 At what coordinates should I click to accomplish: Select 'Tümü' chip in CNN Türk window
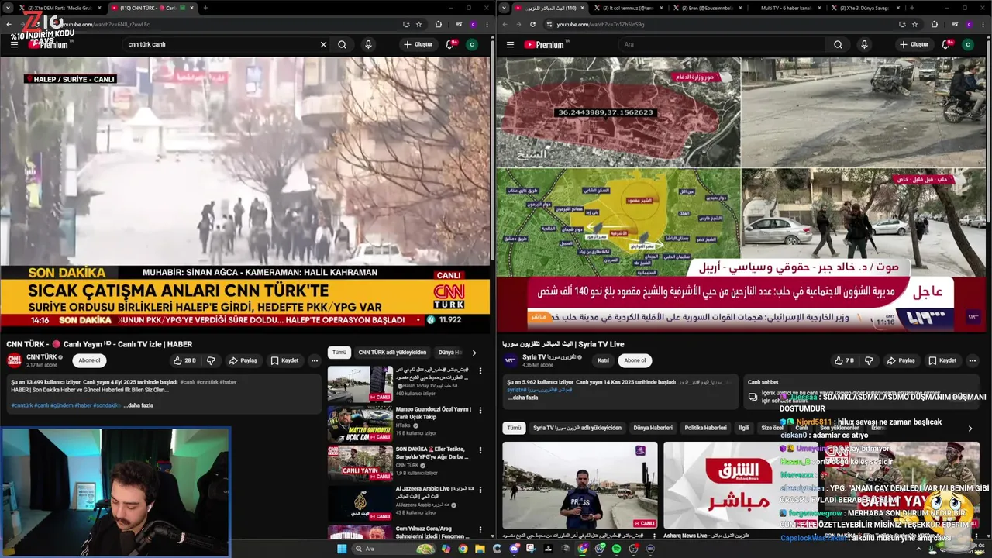pos(339,352)
